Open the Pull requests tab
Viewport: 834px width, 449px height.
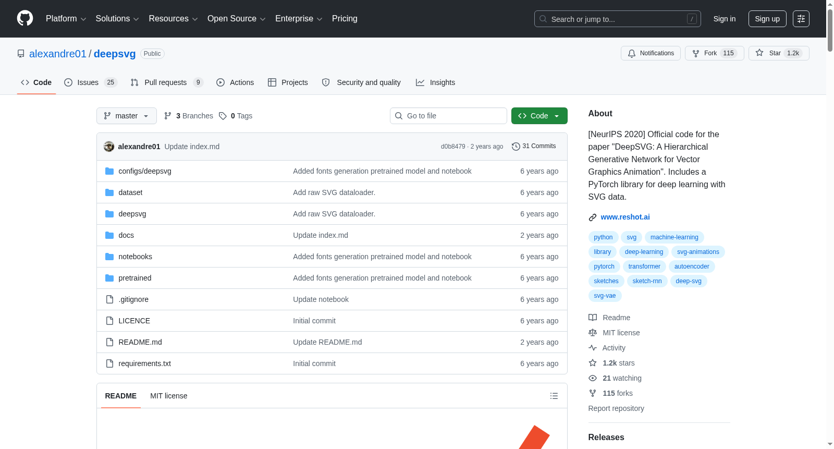[x=167, y=82]
